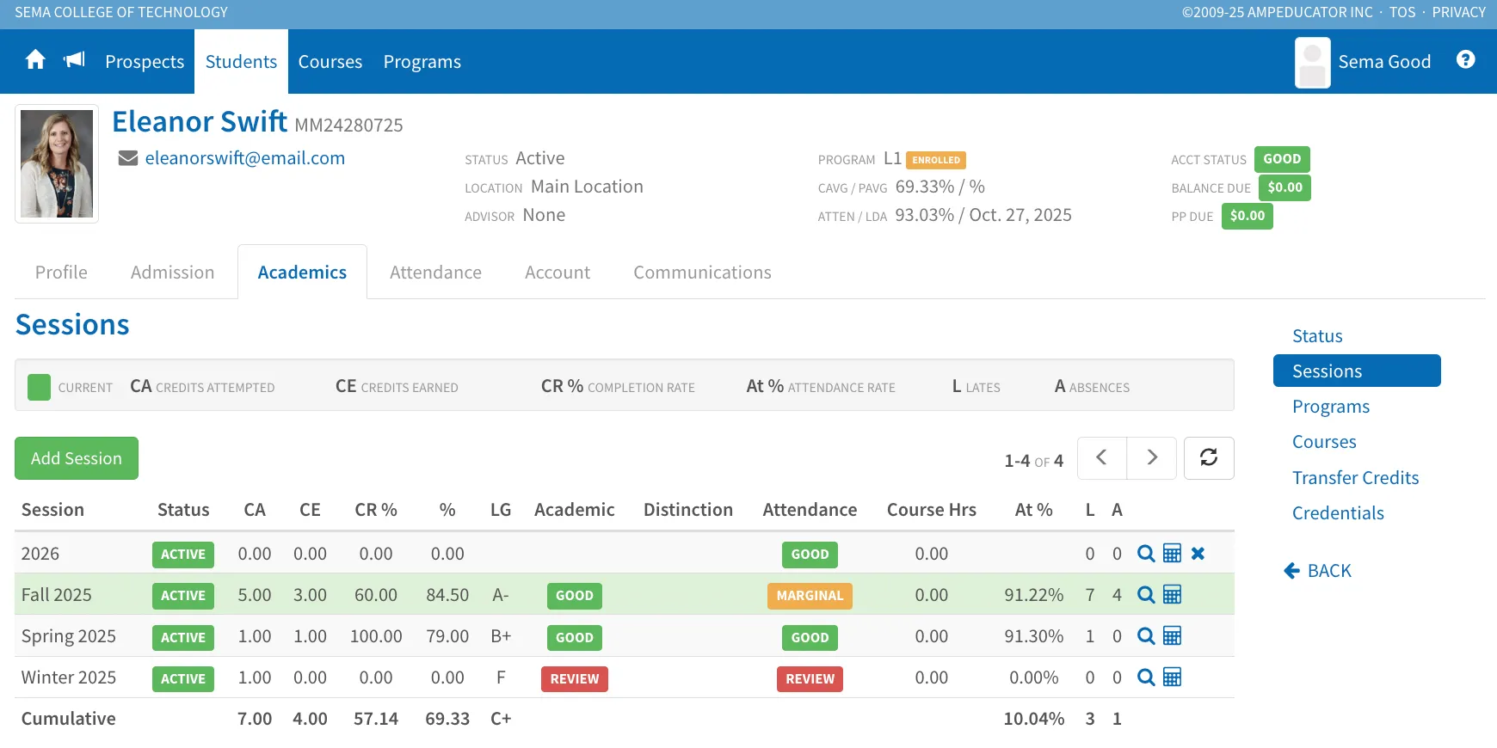Image resolution: width=1497 pixels, height=748 pixels.
Task: Click magnifier icon for Winter 2025 session
Action: tap(1146, 677)
